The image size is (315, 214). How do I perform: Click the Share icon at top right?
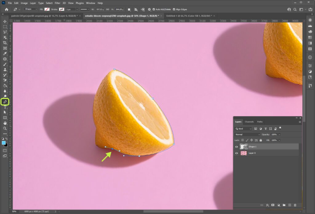[x=310, y=10]
